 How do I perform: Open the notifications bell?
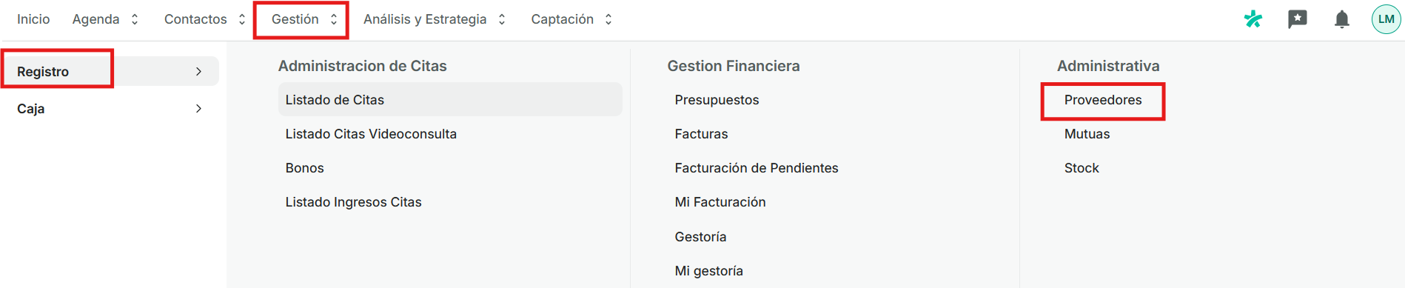(x=1342, y=19)
